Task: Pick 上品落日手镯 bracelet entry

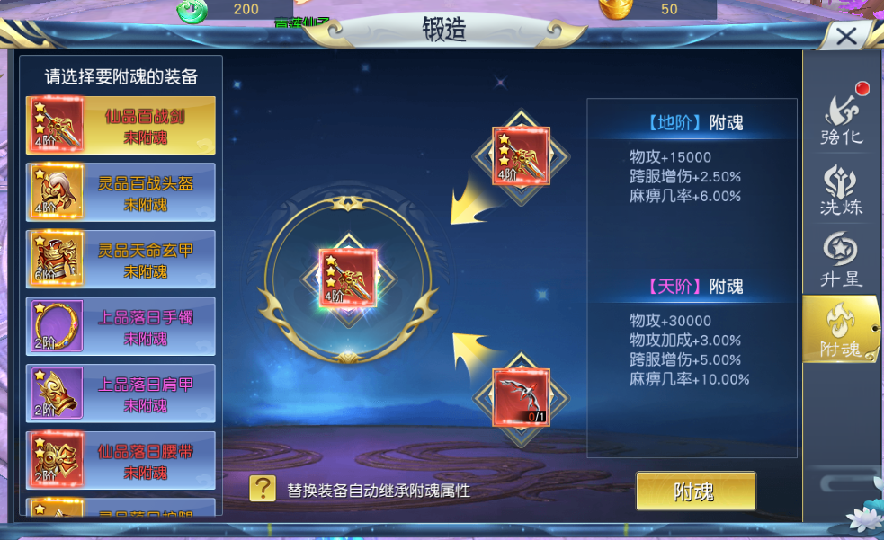Action: (121, 326)
